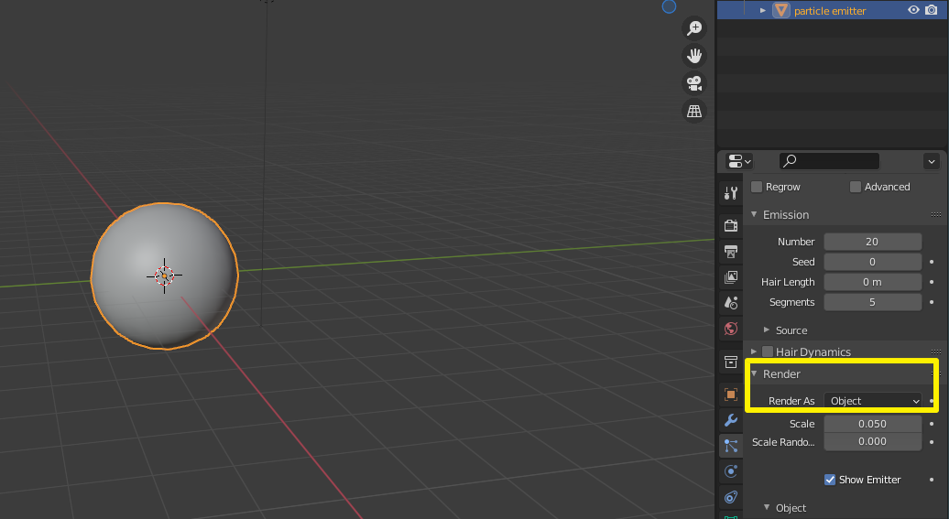Screen dimensions: 949x519
Task: Click the properties search field
Action: click(x=829, y=161)
